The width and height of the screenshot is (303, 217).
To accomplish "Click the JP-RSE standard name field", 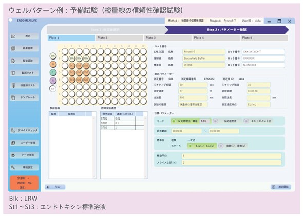I will 204,65.
